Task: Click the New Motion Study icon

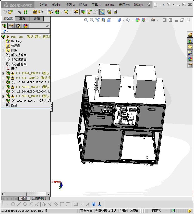Action: 76,12
